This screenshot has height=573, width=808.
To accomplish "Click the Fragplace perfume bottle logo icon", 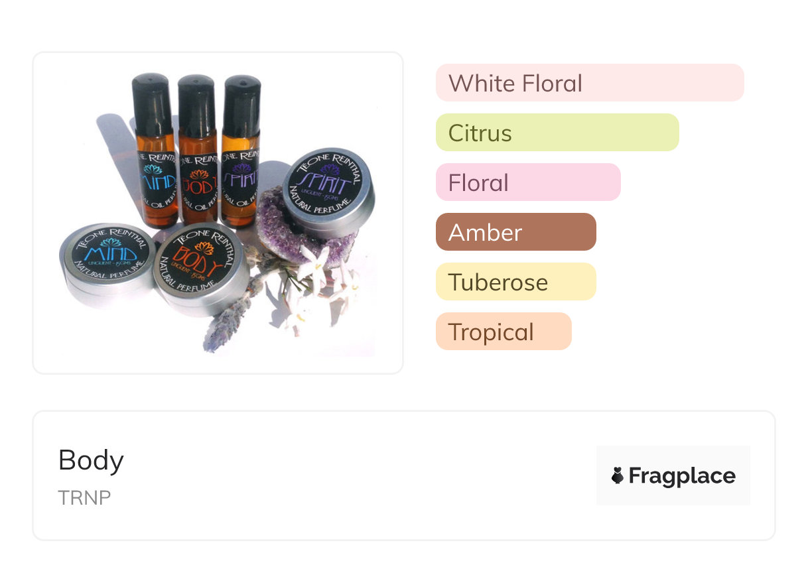I will click(x=618, y=476).
